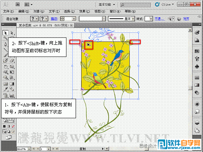Open the Layers panel icon
The height and width of the screenshot is (152, 203).
point(197,123)
